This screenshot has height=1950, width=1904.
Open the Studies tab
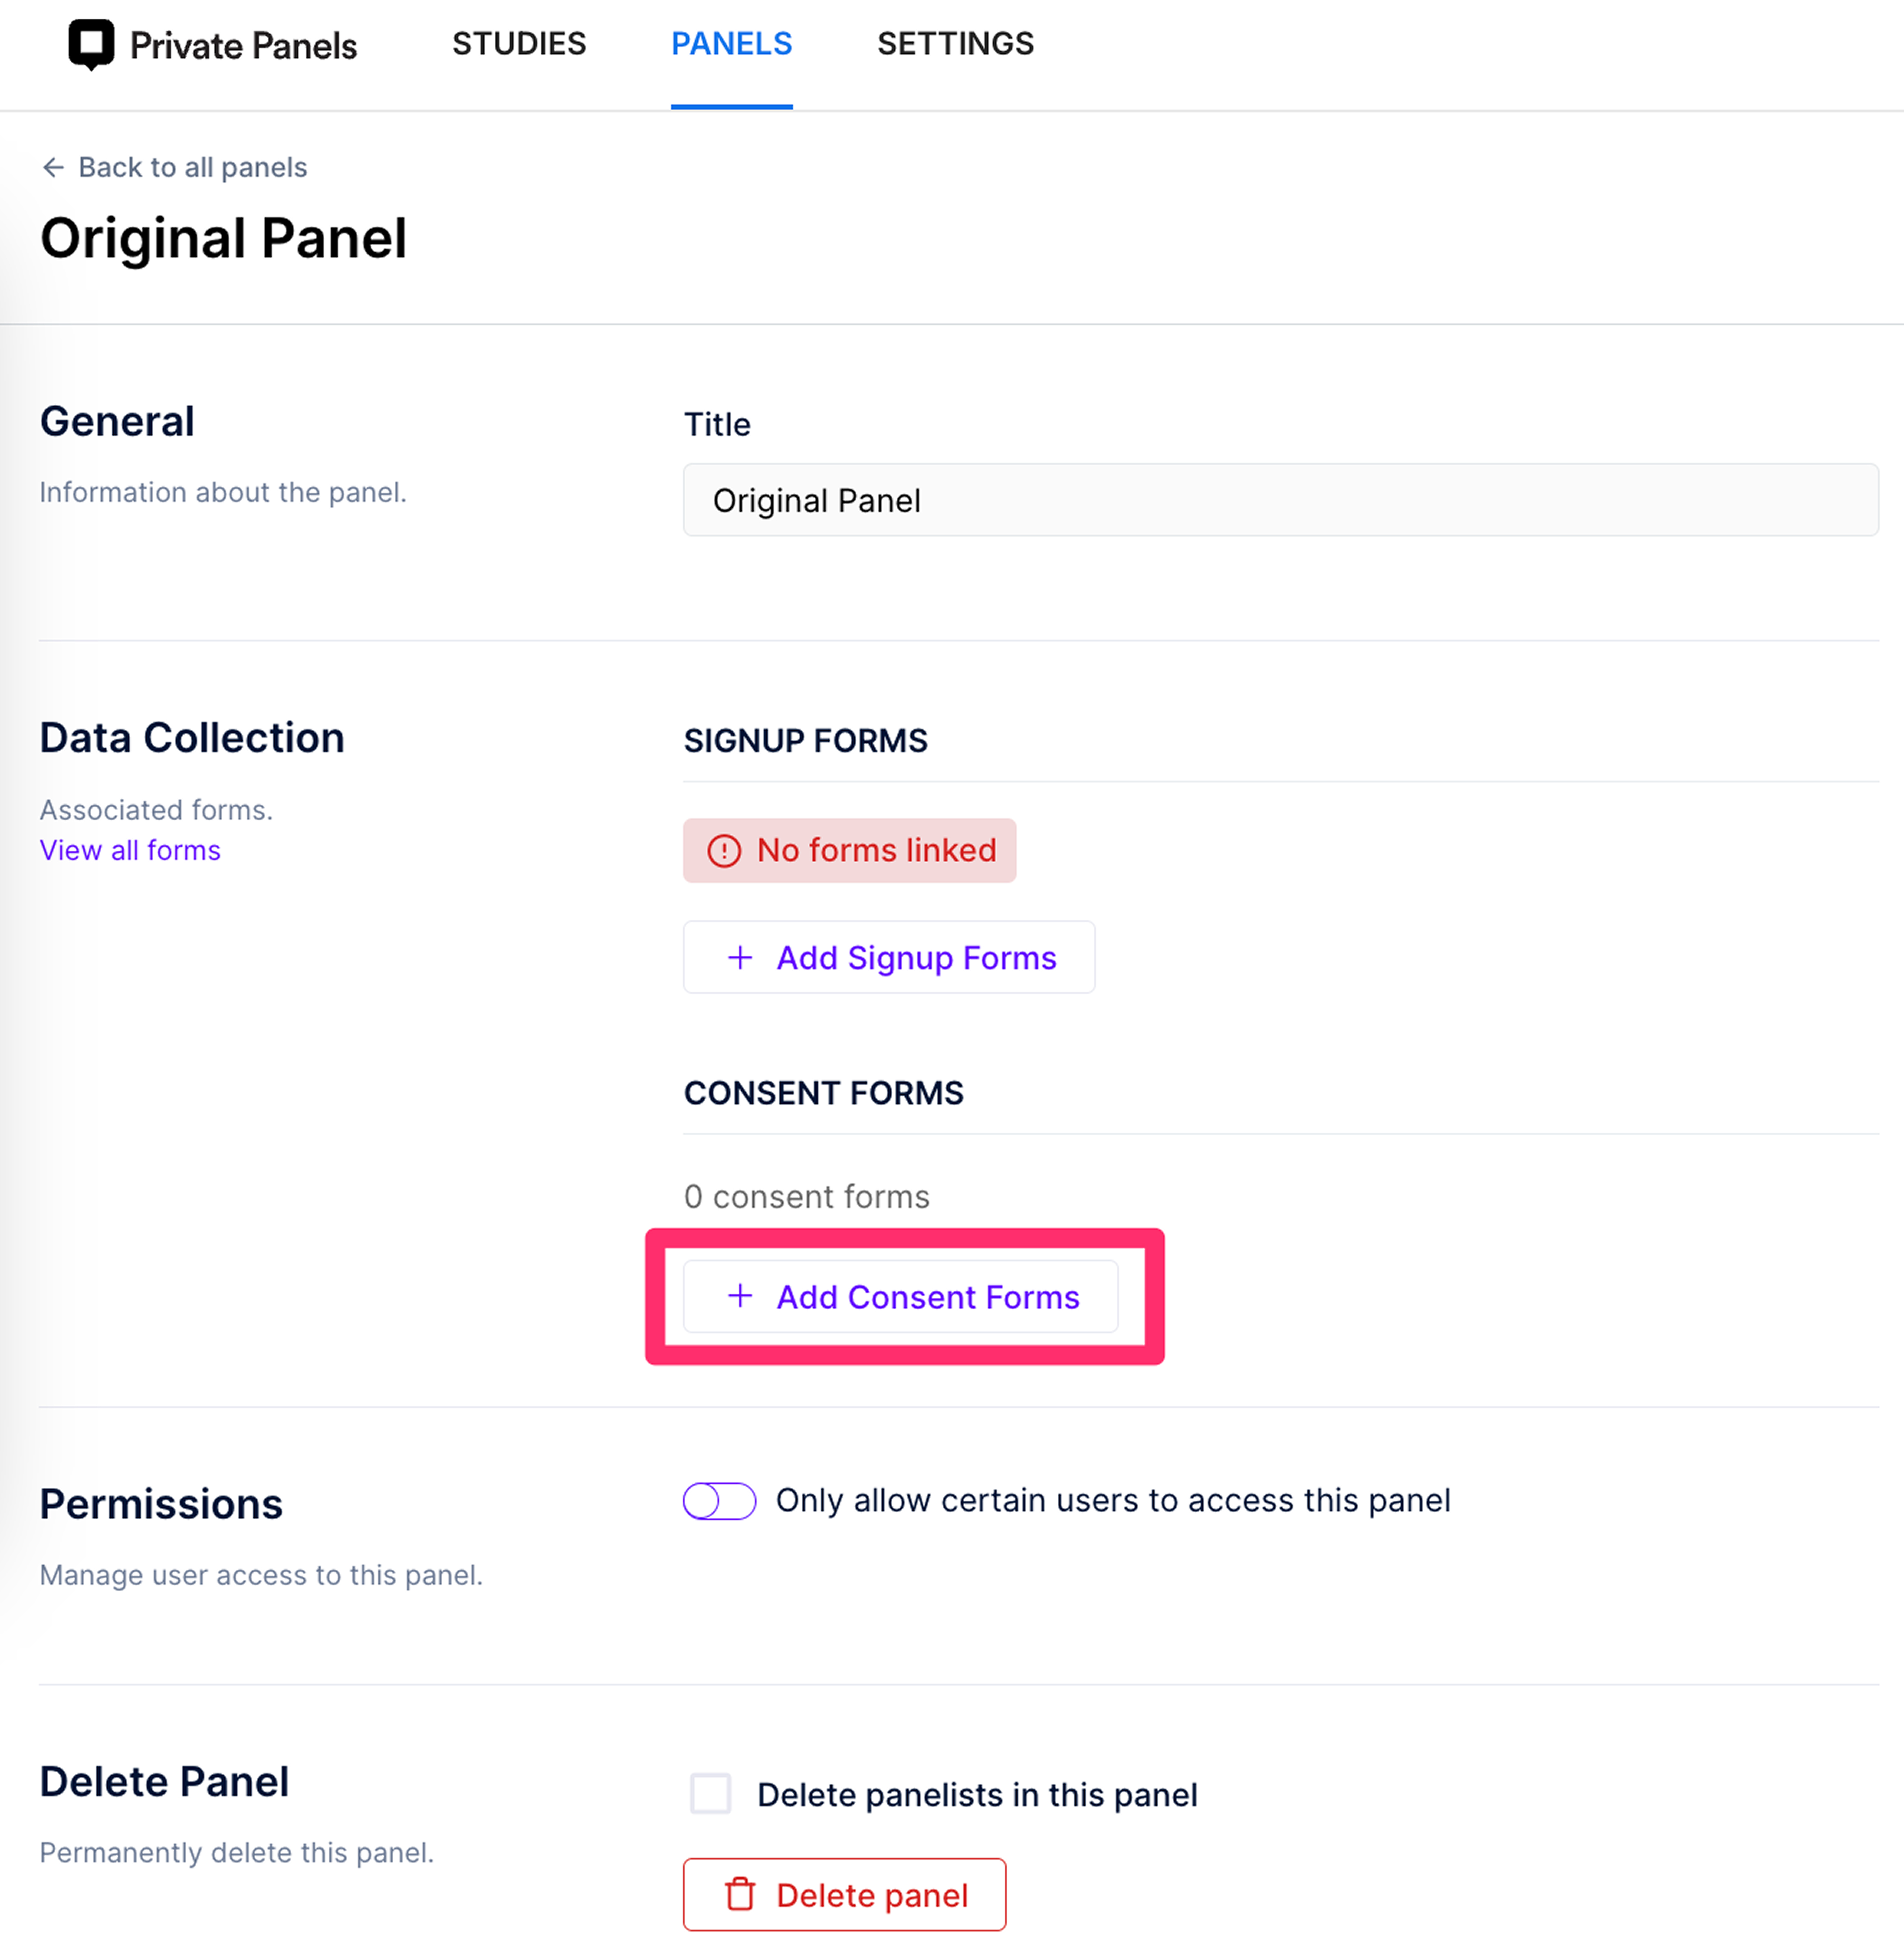pos(519,44)
